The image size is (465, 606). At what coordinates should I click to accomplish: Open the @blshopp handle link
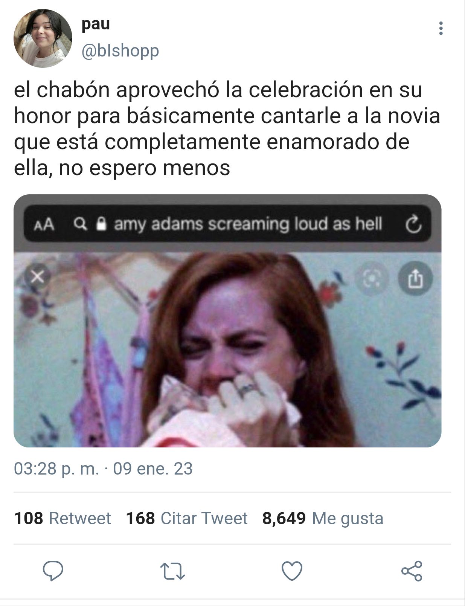click(x=120, y=51)
